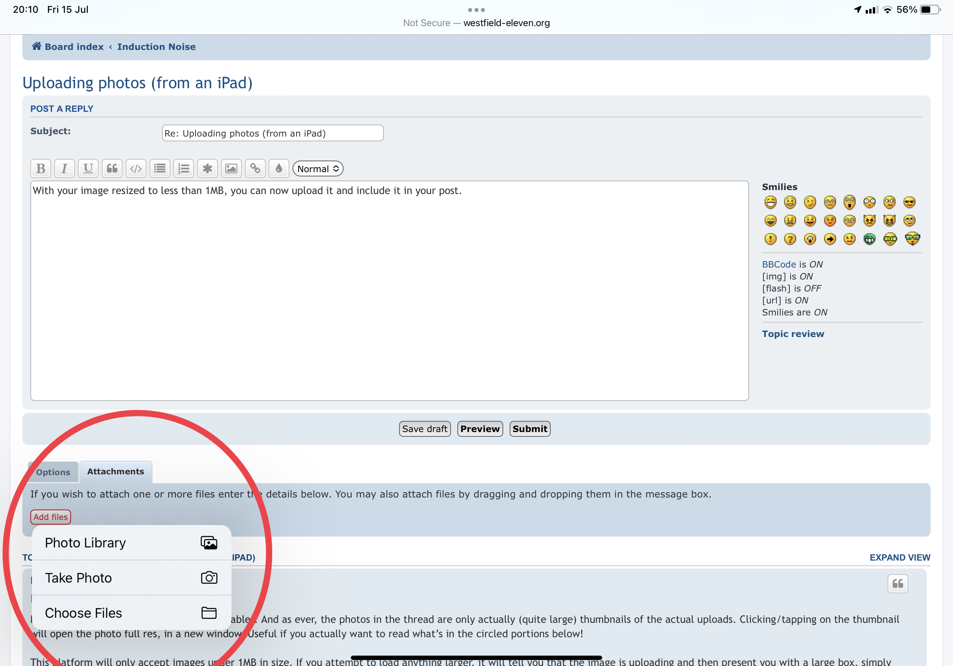Screen dimensions: 953x666
Task: Insert a quote block
Action: (112, 168)
